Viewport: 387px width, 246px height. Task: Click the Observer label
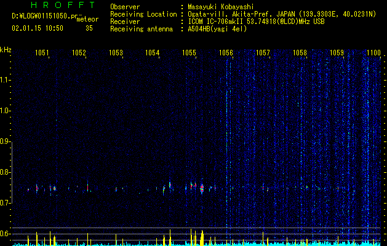(125, 7)
